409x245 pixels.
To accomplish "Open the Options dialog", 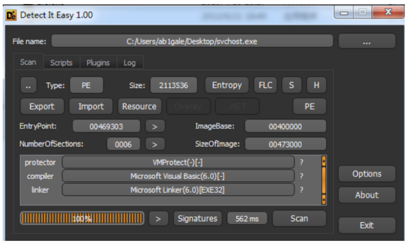I will tap(367, 174).
